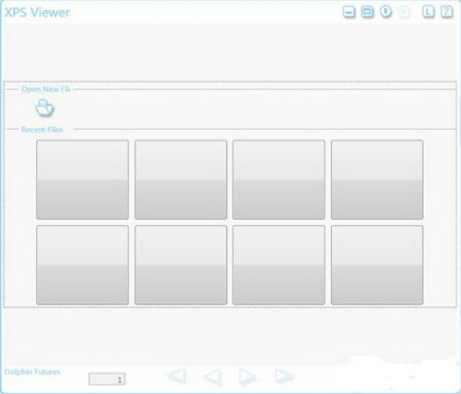Go to the previous page arrow
This screenshot has height=394, width=461.
click(212, 376)
